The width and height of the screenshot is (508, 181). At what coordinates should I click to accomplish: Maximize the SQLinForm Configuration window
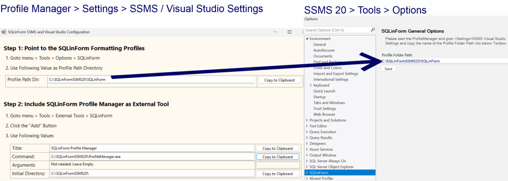coord(289,32)
